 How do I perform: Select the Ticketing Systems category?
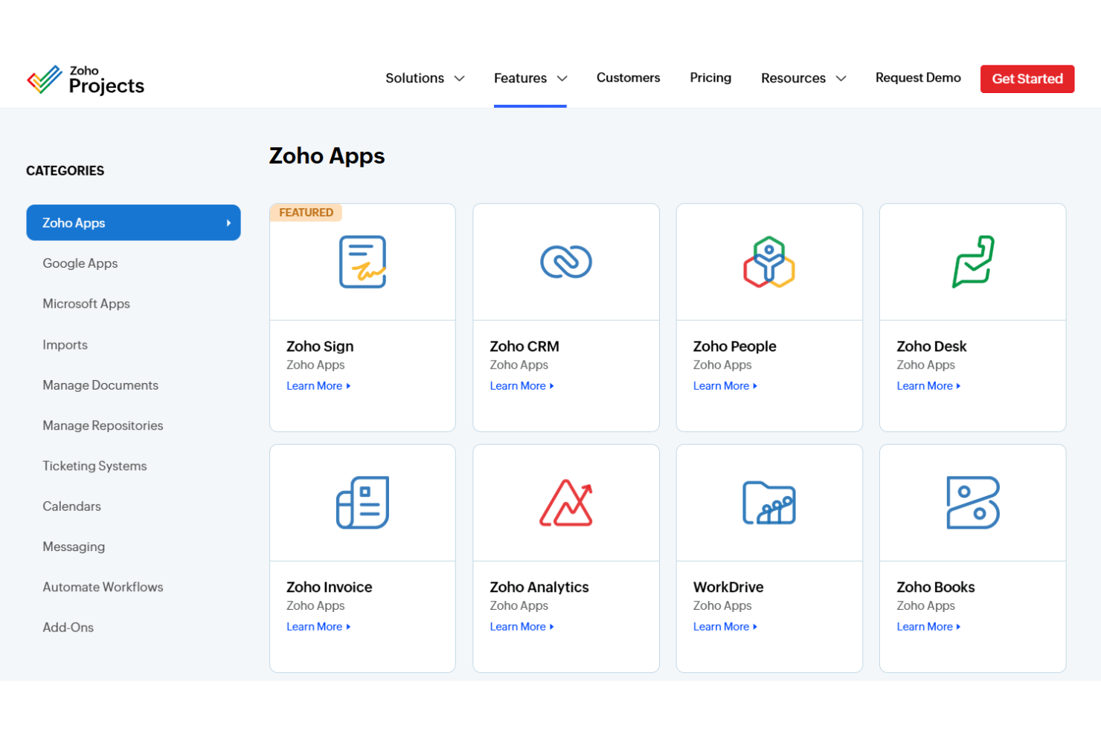click(x=94, y=466)
